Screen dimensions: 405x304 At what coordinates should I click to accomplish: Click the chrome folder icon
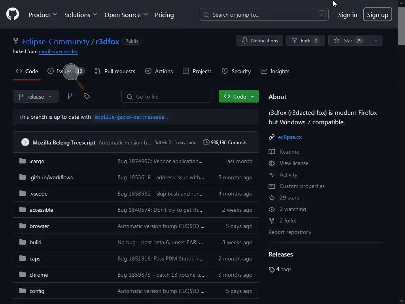[x=23, y=275]
